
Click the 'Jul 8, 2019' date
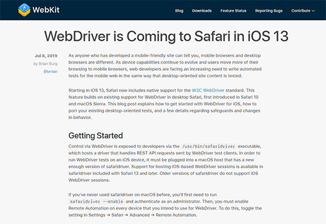point(46,56)
